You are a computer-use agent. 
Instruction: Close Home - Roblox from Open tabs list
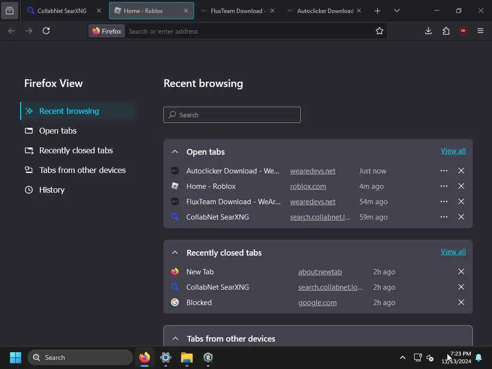tap(461, 186)
